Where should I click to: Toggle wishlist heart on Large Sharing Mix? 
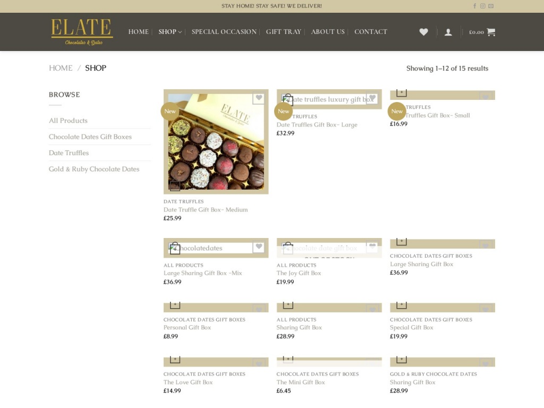[x=258, y=247]
